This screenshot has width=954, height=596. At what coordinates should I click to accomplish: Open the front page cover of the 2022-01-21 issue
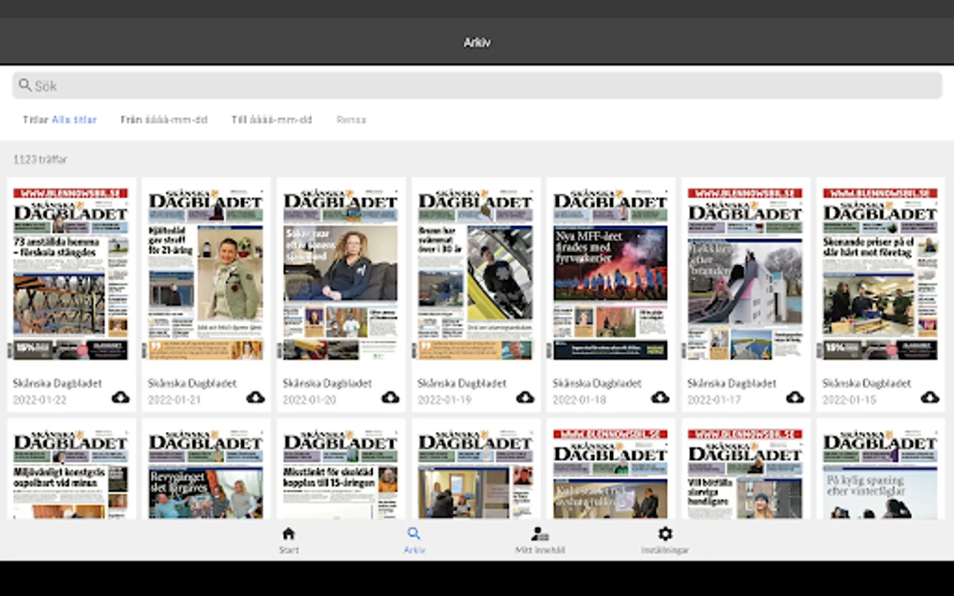coord(206,273)
